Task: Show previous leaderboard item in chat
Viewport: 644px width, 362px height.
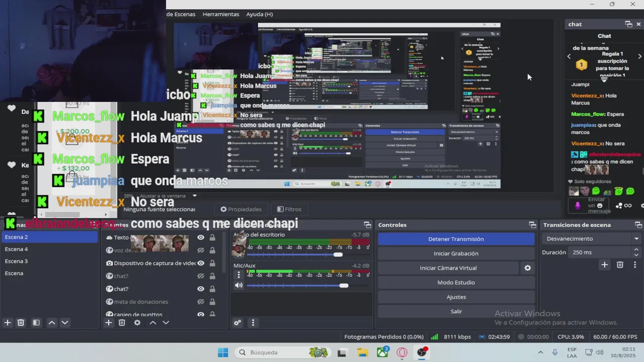Action: [x=569, y=56]
